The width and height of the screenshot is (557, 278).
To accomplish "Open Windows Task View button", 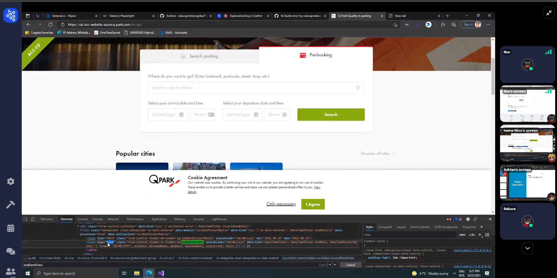I will coord(124,273).
